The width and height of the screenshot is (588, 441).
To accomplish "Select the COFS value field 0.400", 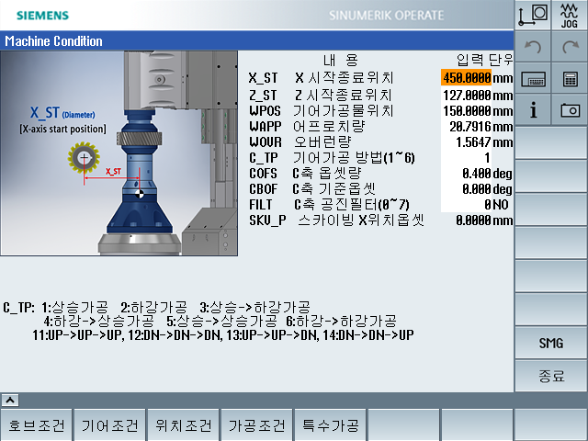I will pos(466,174).
